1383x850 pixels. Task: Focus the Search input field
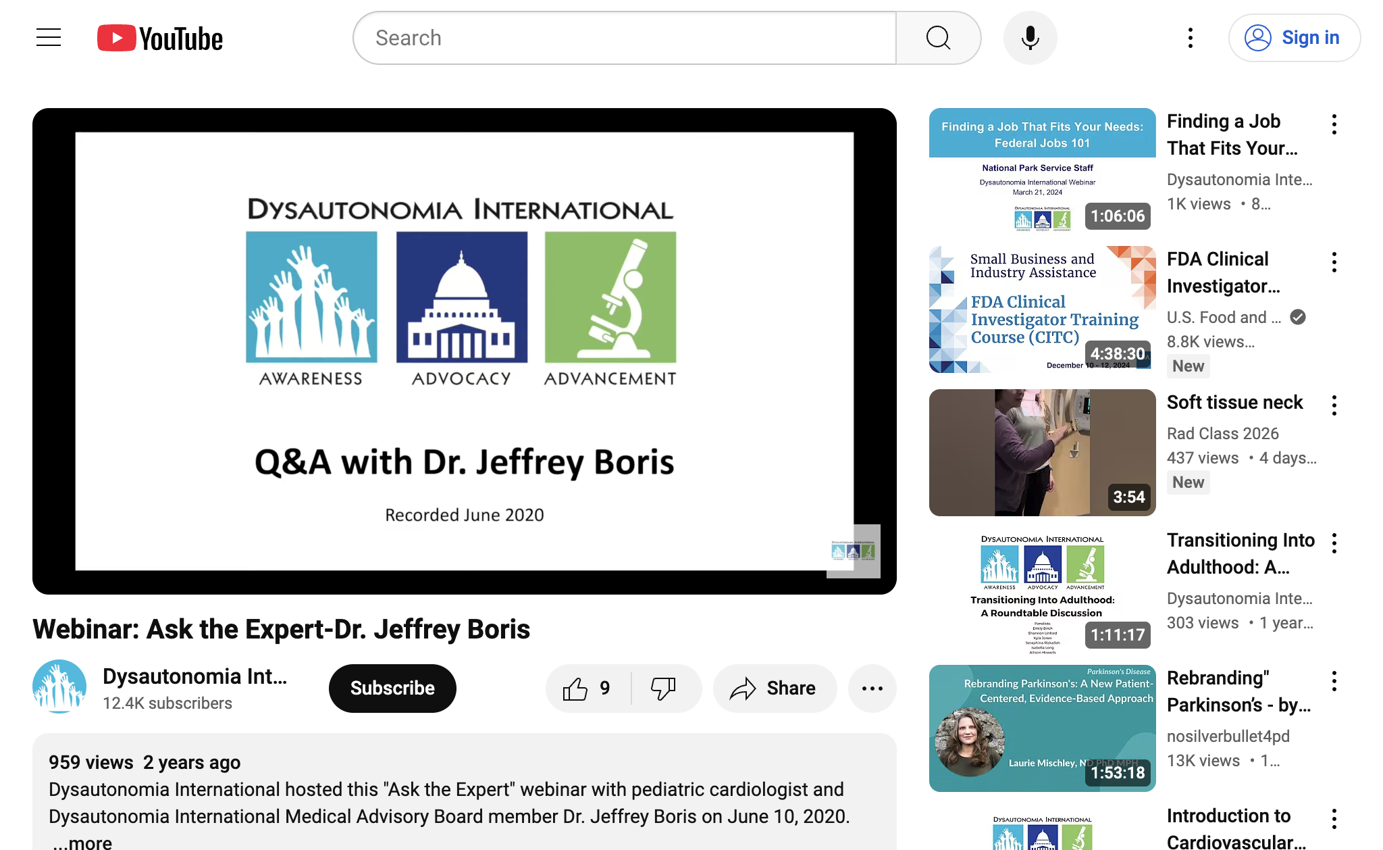[625, 38]
